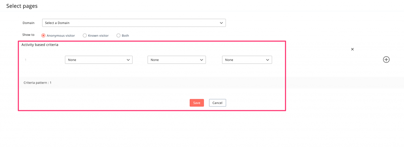Open the third None criteria dropdown
404x147 pixels.
point(247,60)
